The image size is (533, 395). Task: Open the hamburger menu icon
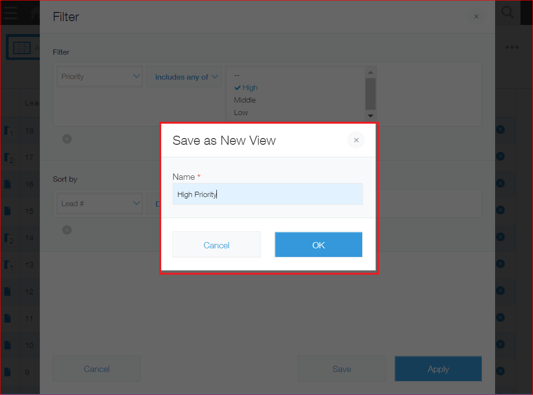[x=10, y=12]
